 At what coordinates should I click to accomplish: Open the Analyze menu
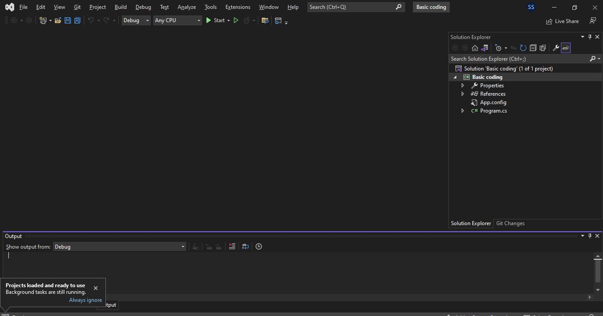tap(187, 7)
